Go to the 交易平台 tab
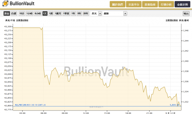The height and width of the screenshot is (114, 192). point(134,5)
